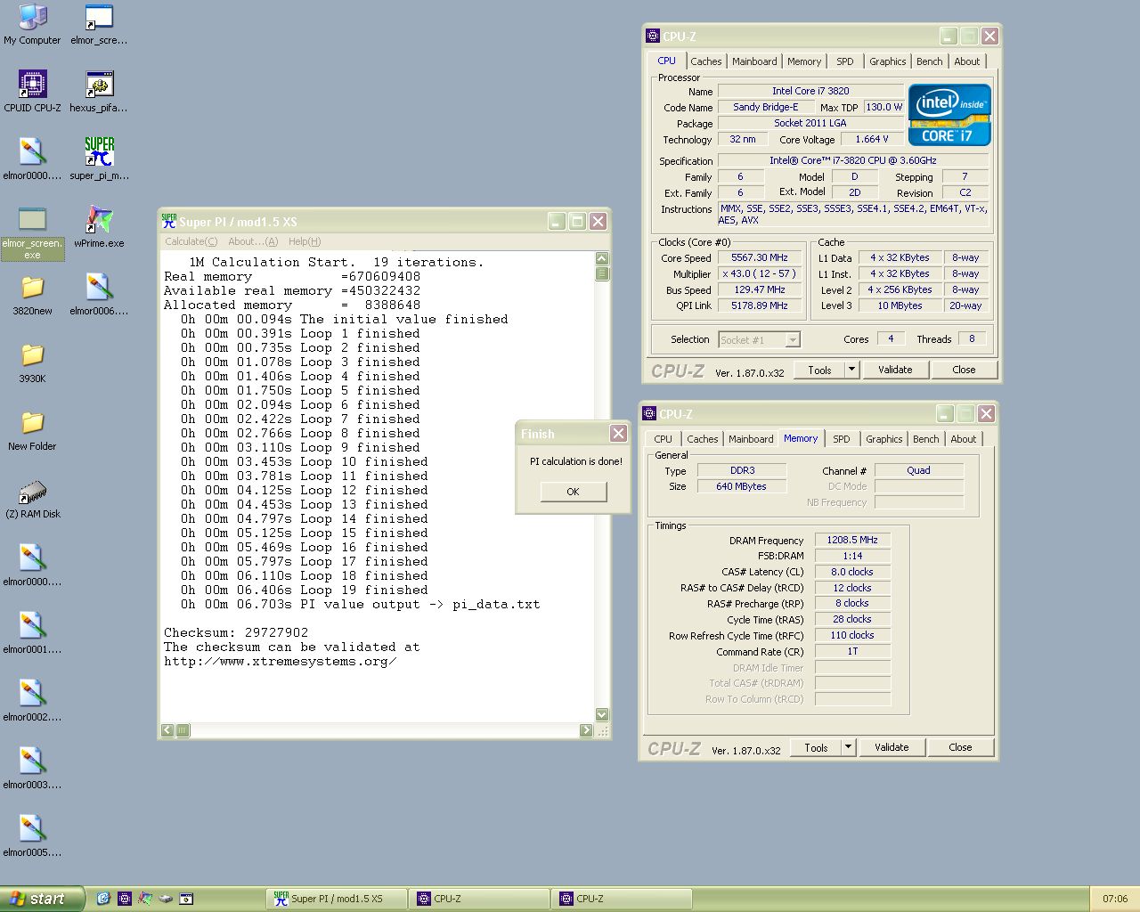The width and height of the screenshot is (1140, 912).
Task: Click the Super PI horizontal scrollbar thumb
Action: 183,730
